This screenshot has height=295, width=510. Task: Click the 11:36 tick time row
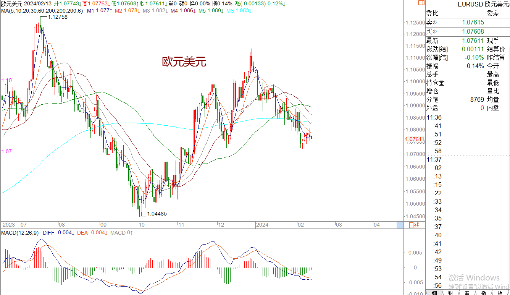[x=434, y=118]
